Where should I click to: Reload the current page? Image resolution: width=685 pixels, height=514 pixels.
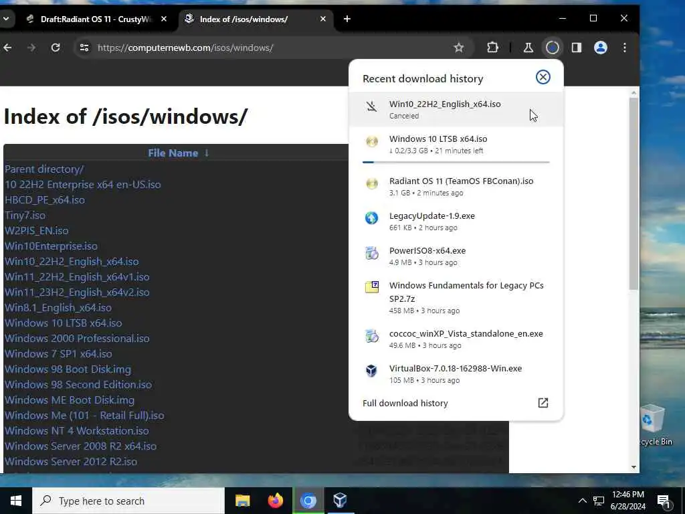tap(56, 48)
